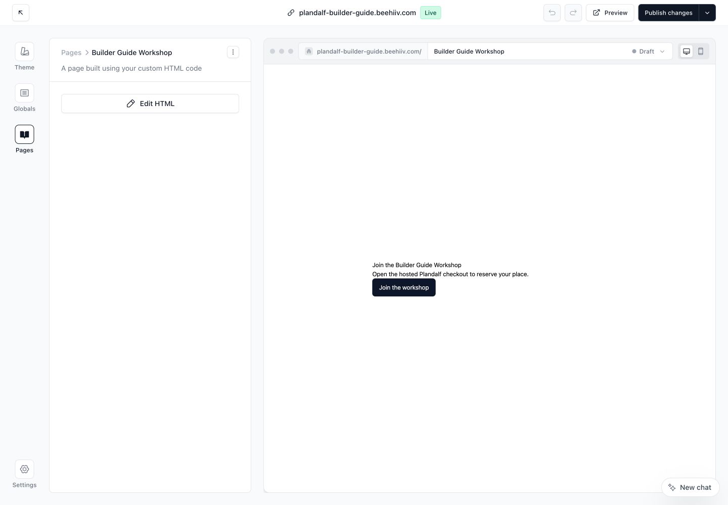
Task: Click the Builder Guide Workshop breadcrumb title
Action: pyautogui.click(x=132, y=53)
